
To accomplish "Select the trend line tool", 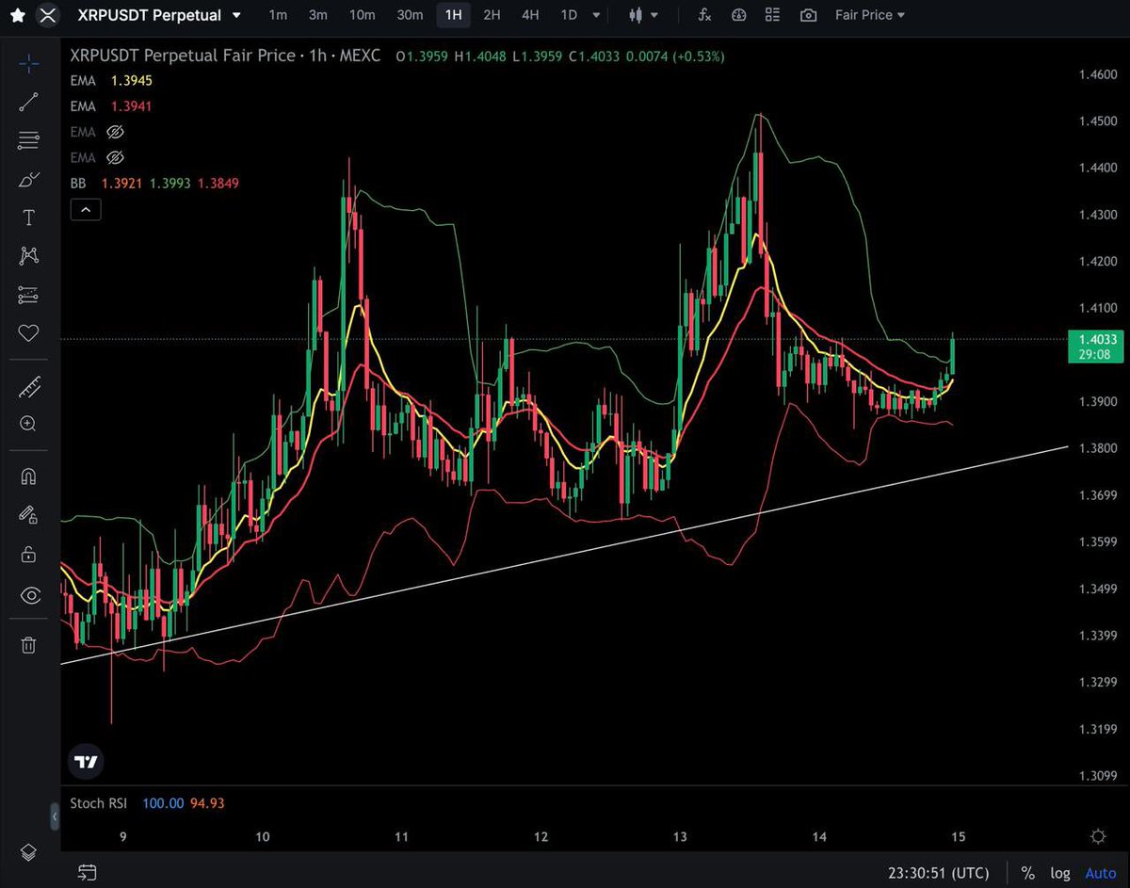I will click(29, 102).
